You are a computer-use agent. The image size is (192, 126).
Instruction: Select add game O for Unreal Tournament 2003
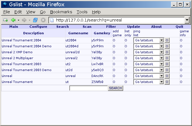coord(114,64)
